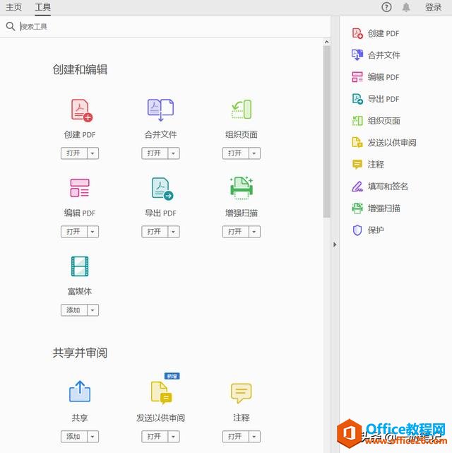The image size is (452, 453).
Task: Expand dropdown arrow beside 合并文件 打开 button
Action: [174, 153]
